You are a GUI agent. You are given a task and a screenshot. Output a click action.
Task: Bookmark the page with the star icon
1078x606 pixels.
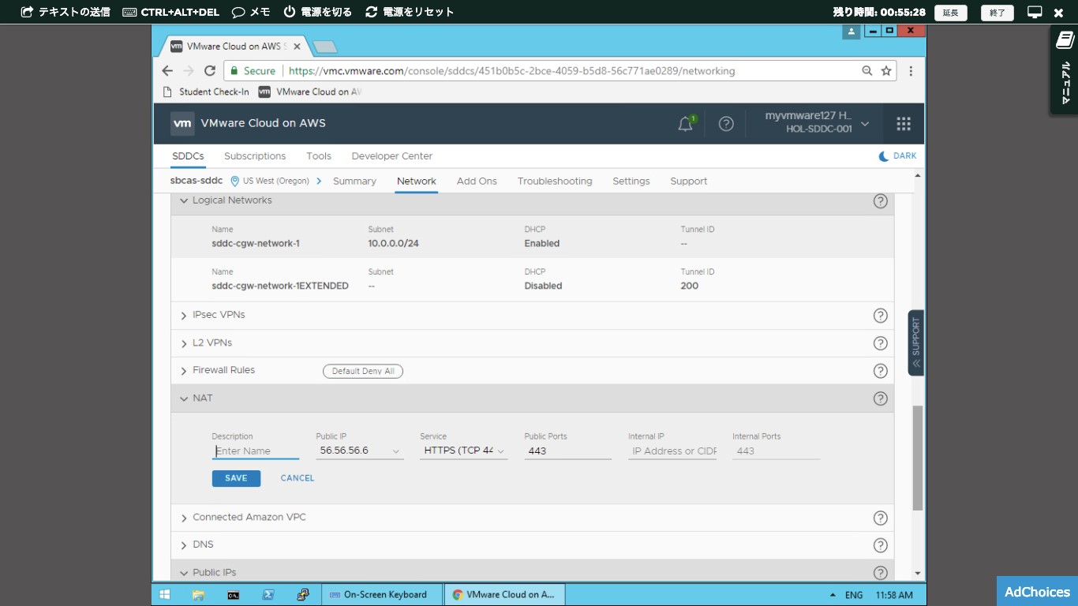pyautogui.click(x=886, y=71)
